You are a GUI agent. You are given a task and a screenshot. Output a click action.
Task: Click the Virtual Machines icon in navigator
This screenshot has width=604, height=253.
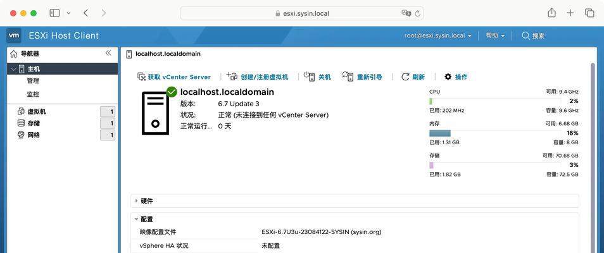point(21,111)
